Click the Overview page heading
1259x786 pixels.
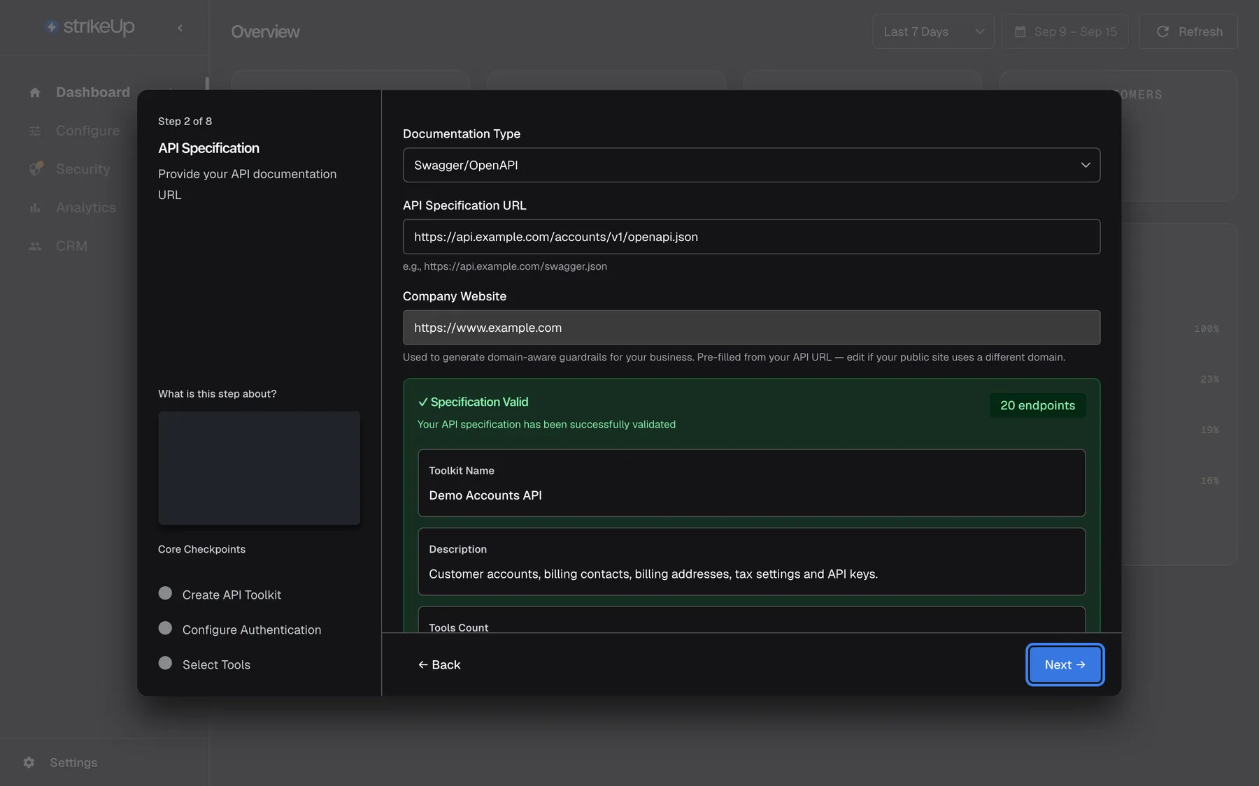coord(265,31)
